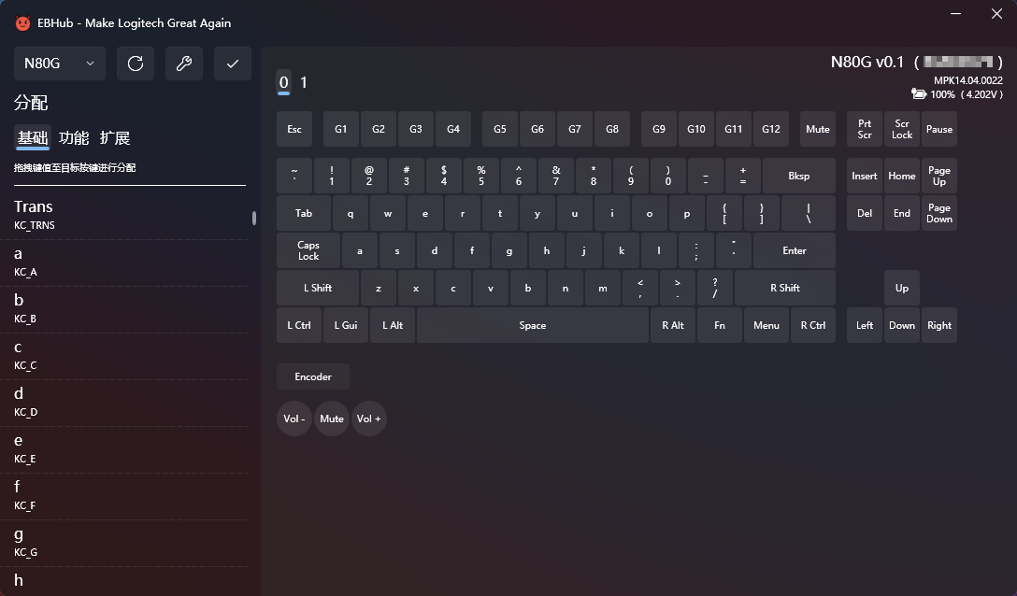Image resolution: width=1017 pixels, height=596 pixels.
Task: Select the Page Down key
Action: (939, 213)
